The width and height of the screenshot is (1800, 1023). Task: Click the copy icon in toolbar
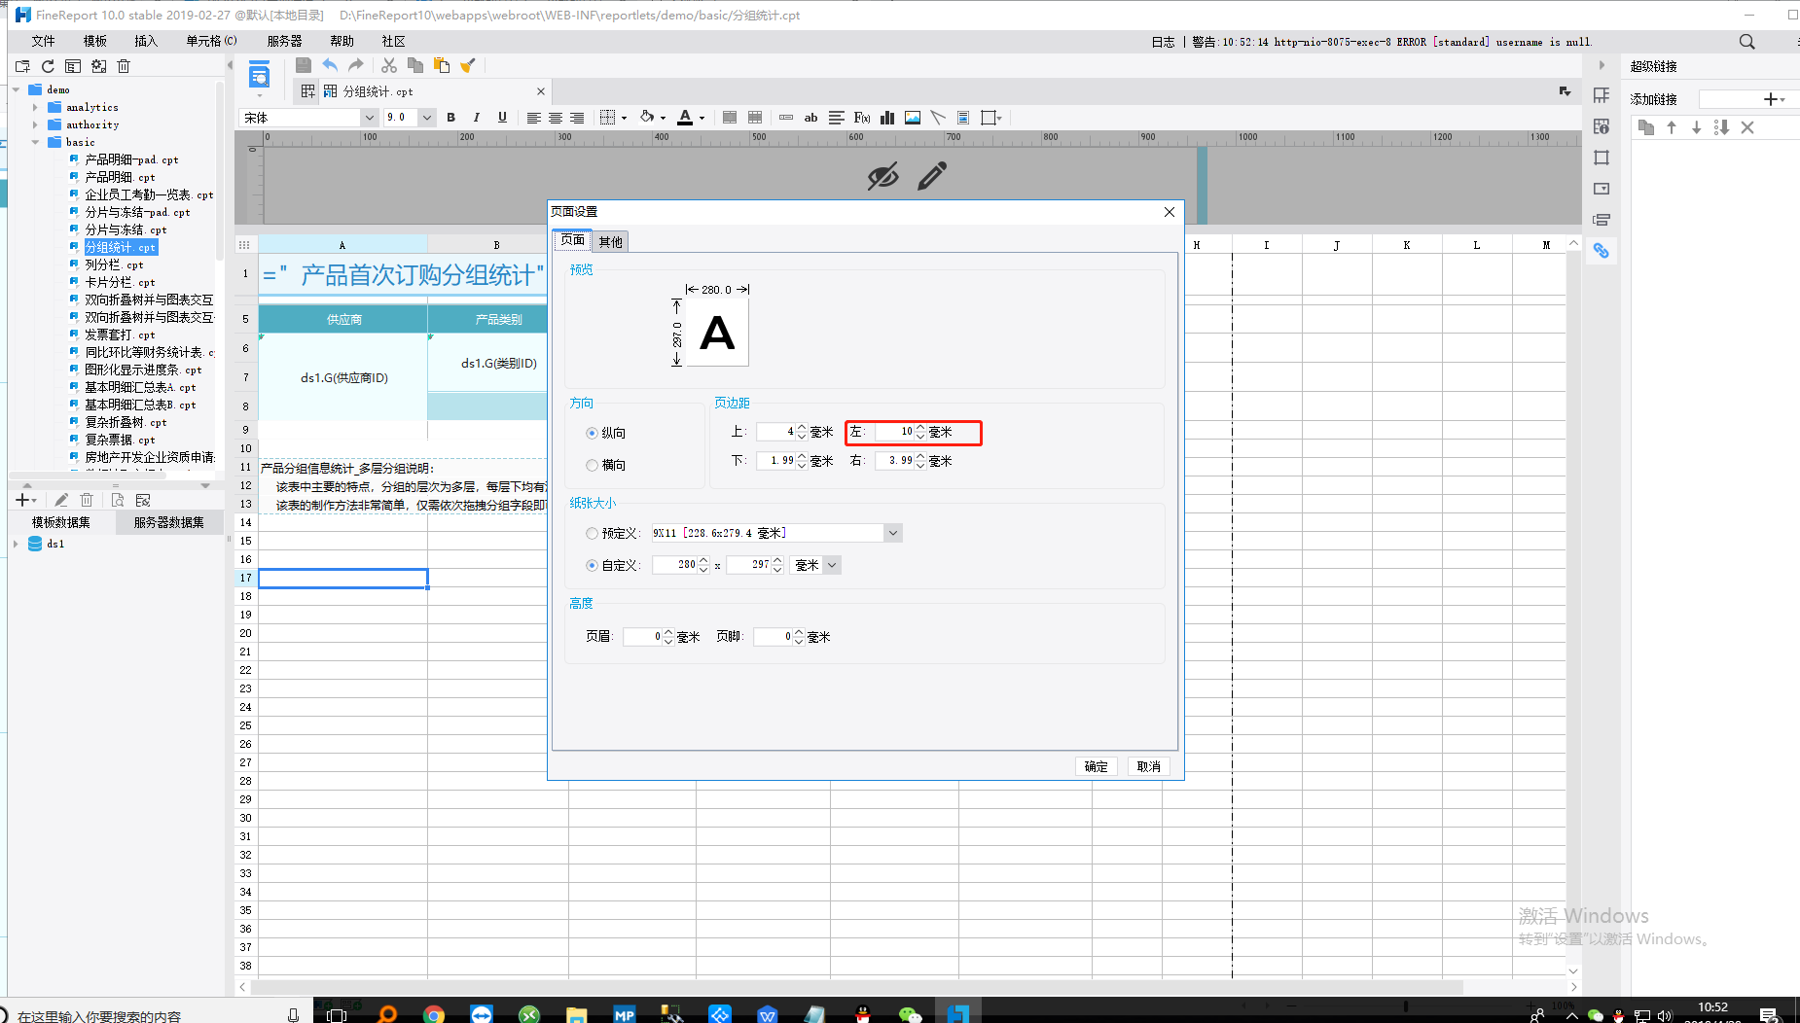(x=415, y=65)
